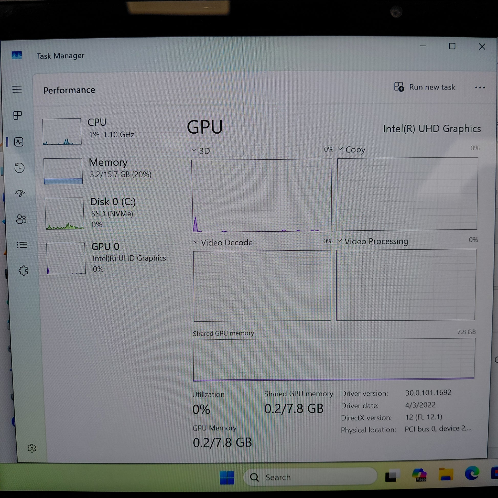The image size is (498, 498).
Task: Open the Details list icon
Action: (22, 245)
